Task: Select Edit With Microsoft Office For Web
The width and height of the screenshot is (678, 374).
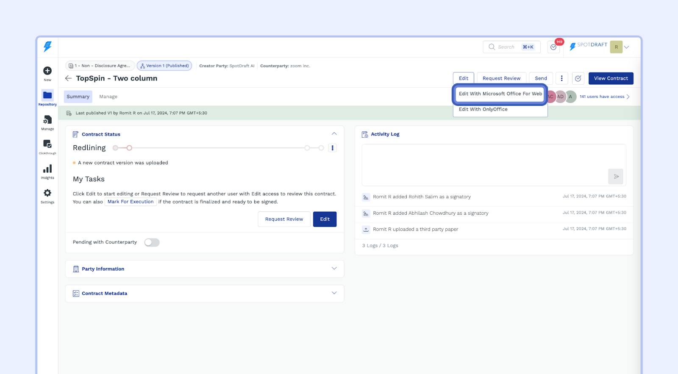Action: [500, 94]
